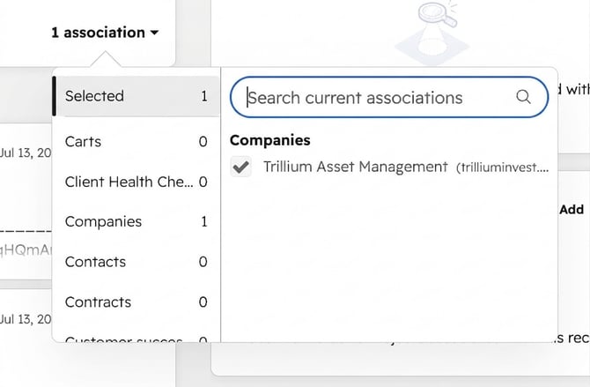Uncheck the Trillium Asset Management checkbox
Image resolution: width=590 pixels, height=387 pixels.
click(240, 167)
